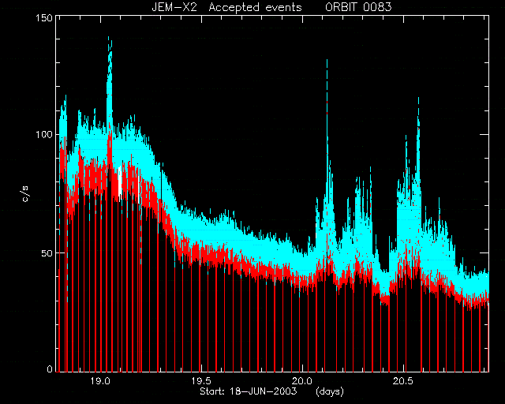Viewport: 505px width, 404px height.
Task: Click the red dip near day 20.4
Action: pyautogui.click(x=384, y=300)
